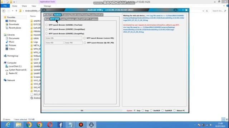The image size is (229, 128).
Task: Open the Opera browser taskbar icon
Action: click(50, 125)
